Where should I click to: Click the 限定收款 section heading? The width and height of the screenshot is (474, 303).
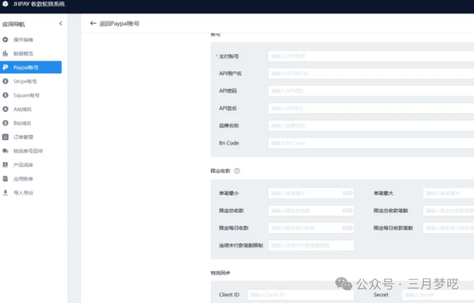tap(220, 171)
